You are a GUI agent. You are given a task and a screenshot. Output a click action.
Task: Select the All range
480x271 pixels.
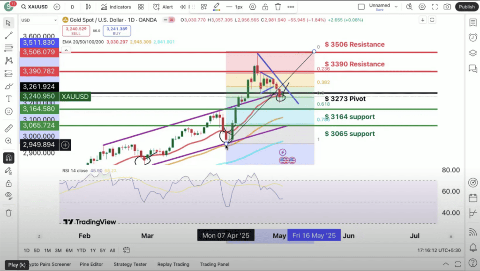click(x=112, y=250)
